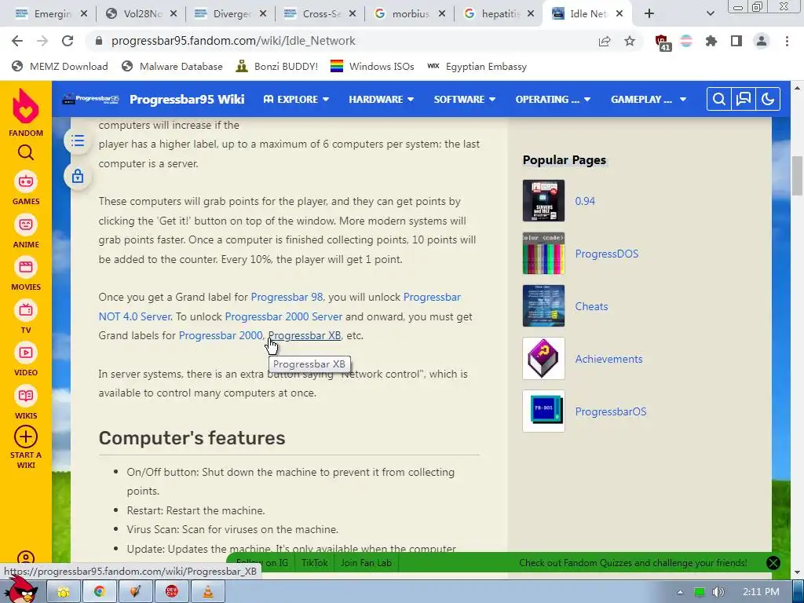804x603 pixels.
Task: Click TikTok in the green banner
Action: point(314,562)
